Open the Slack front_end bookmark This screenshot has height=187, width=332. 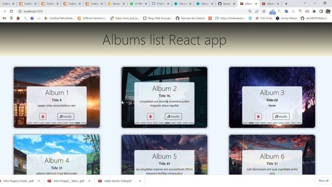click(125, 18)
